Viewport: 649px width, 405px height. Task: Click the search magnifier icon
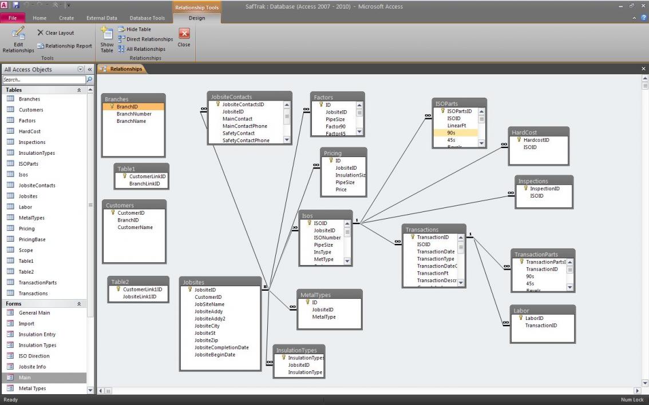(x=89, y=79)
